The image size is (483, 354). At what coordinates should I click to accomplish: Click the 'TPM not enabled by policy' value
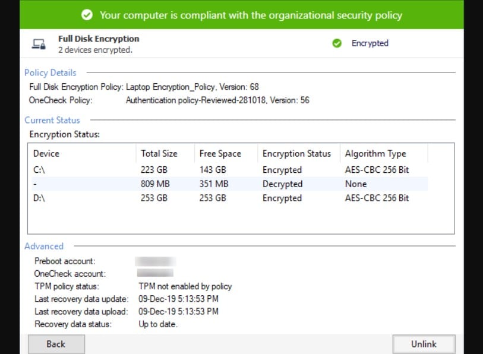click(185, 286)
